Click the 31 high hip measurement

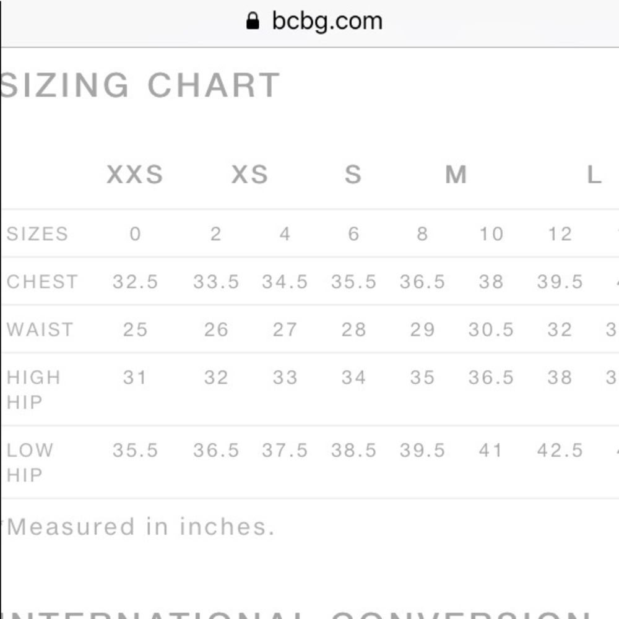point(135,377)
